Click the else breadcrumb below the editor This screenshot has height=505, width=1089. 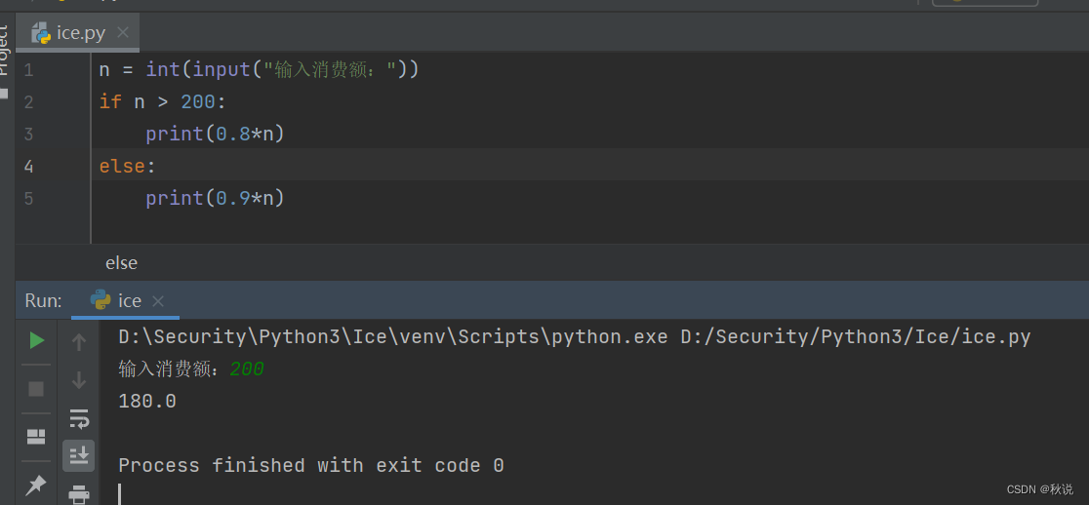pyautogui.click(x=122, y=263)
